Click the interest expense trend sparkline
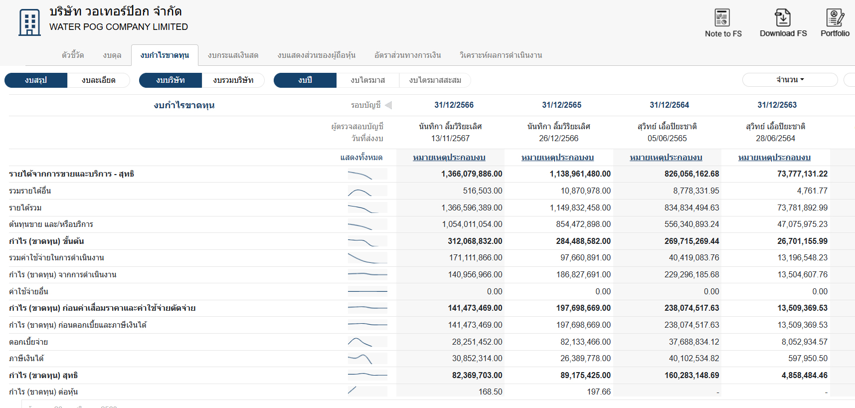Image resolution: width=855 pixels, height=408 pixels. coord(367,342)
